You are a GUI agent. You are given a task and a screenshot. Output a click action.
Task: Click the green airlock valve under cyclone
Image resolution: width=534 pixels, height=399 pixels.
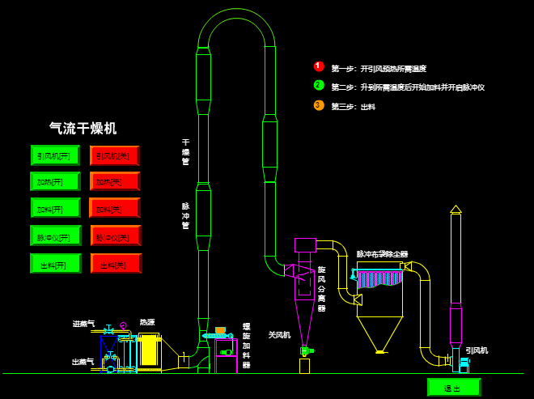[307, 350]
